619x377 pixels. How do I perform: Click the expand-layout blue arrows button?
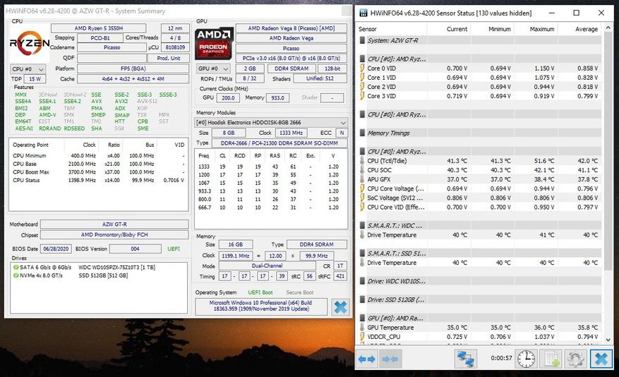tap(367, 359)
